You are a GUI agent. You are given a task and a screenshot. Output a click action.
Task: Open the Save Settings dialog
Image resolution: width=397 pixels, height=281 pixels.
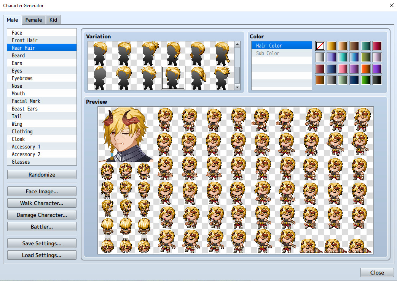pos(41,243)
